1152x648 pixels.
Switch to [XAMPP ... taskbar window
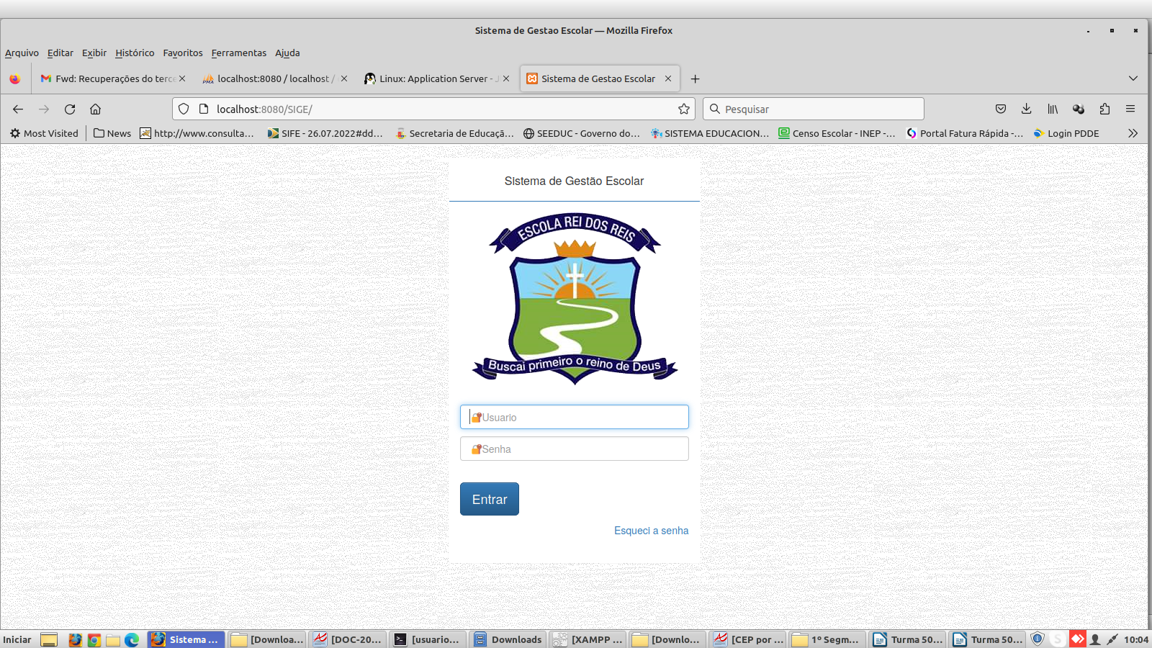point(588,639)
